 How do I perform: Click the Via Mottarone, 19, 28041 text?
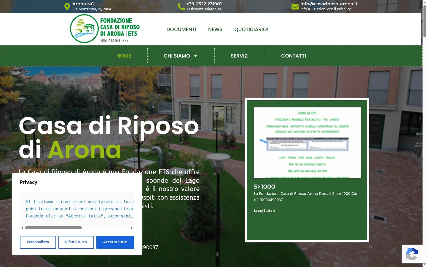coord(92,9)
